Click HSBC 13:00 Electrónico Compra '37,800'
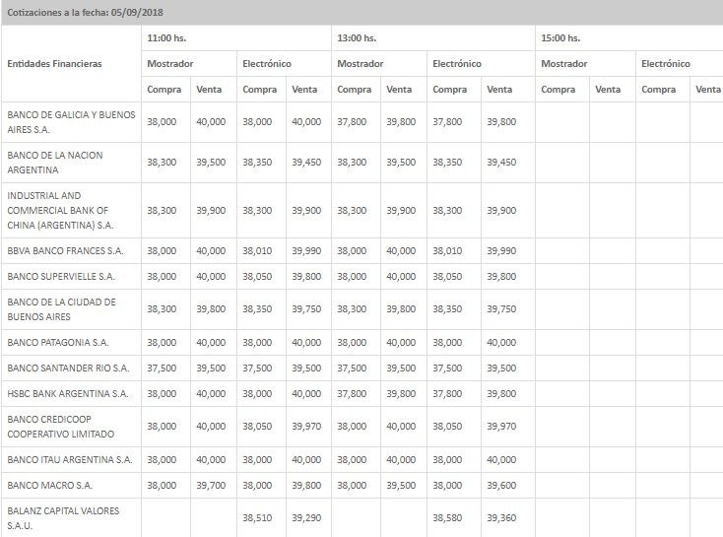 pyautogui.click(x=447, y=393)
